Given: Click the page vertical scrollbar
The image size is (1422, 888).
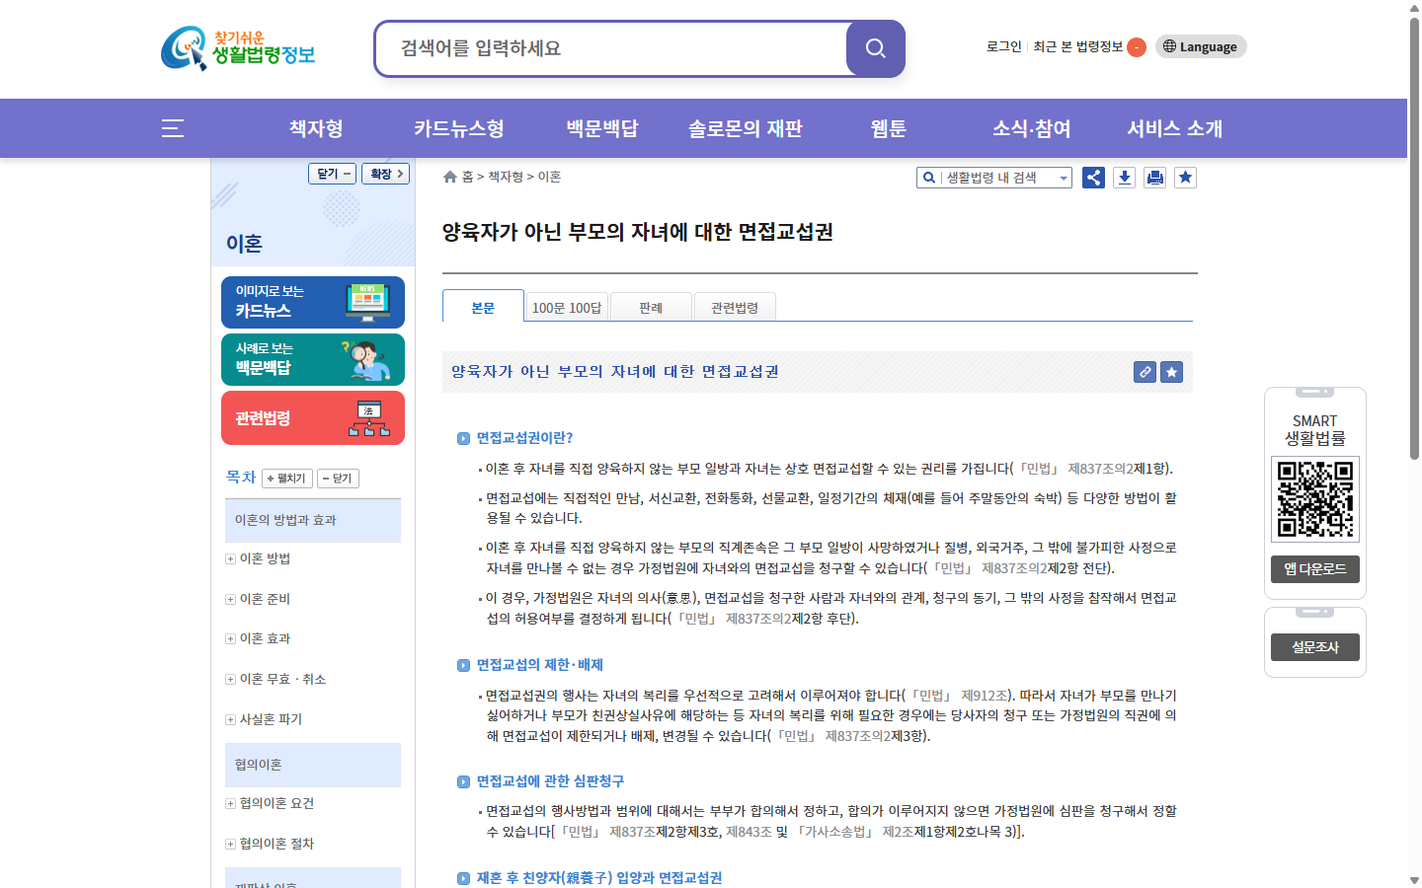Looking at the screenshot, I should [1414, 237].
